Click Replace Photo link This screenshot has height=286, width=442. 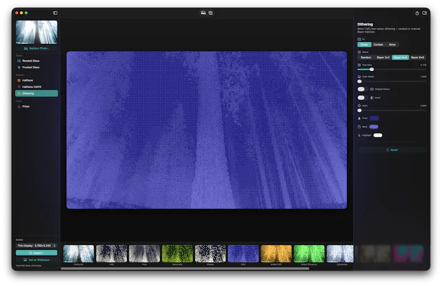[36, 48]
